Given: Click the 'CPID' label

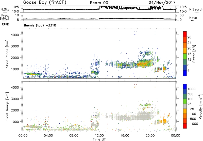Looking at the screenshot, I should click(x=6, y=24).
